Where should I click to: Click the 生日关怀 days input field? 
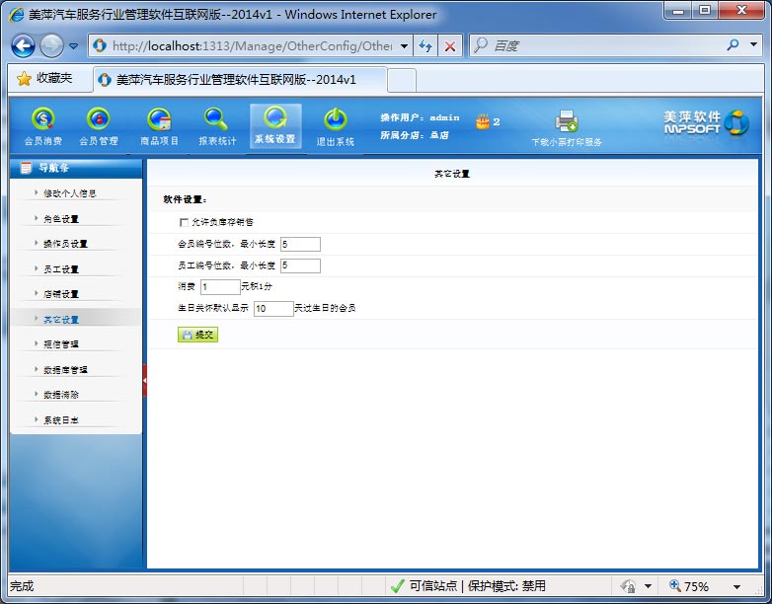pyautogui.click(x=273, y=309)
